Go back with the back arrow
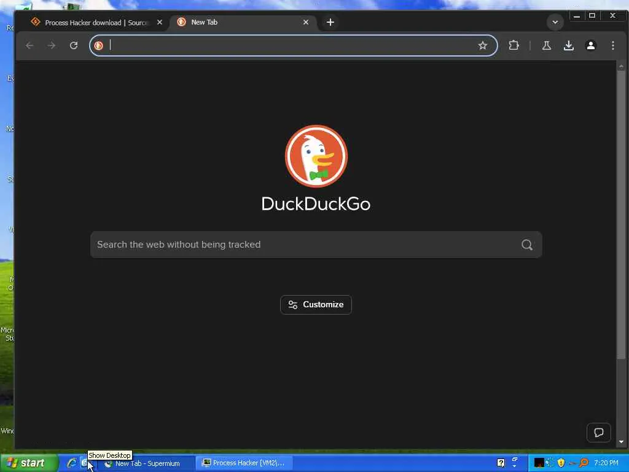Image resolution: width=629 pixels, height=472 pixels. point(29,45)
